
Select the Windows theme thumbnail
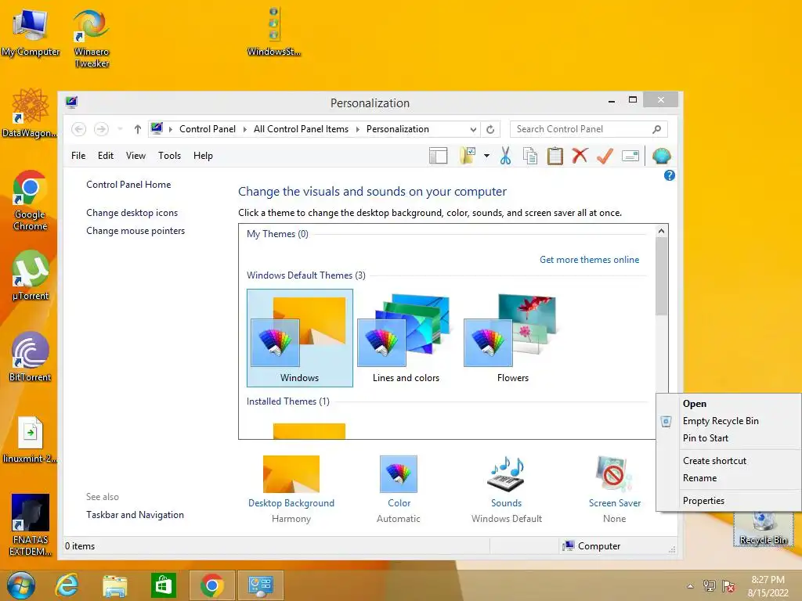click(x=300, y=338)
